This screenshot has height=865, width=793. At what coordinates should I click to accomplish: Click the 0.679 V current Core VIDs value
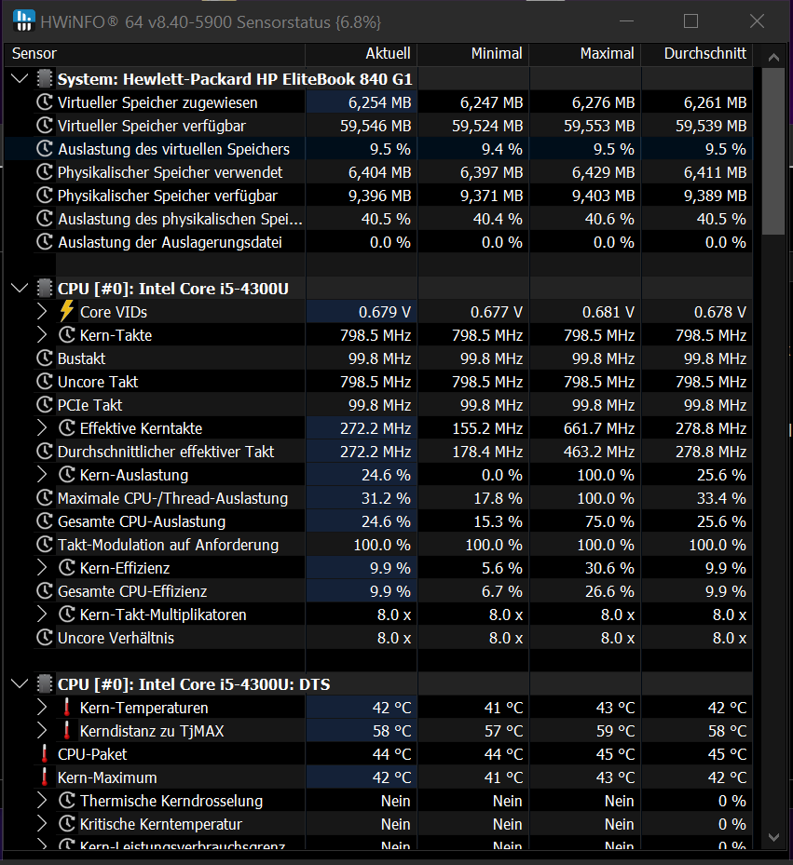tap(362, 312)
